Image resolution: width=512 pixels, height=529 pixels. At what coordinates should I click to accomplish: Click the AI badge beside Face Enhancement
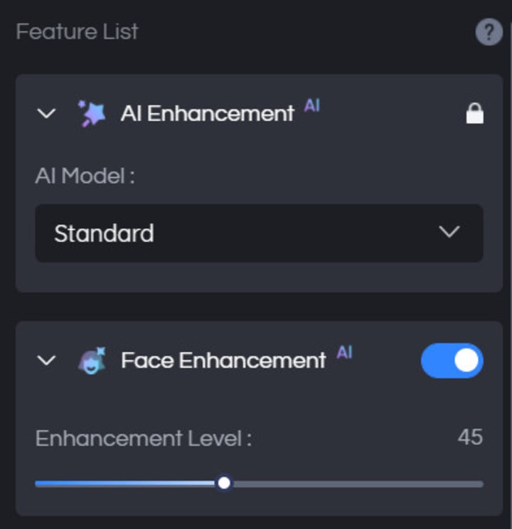(344, 352)
